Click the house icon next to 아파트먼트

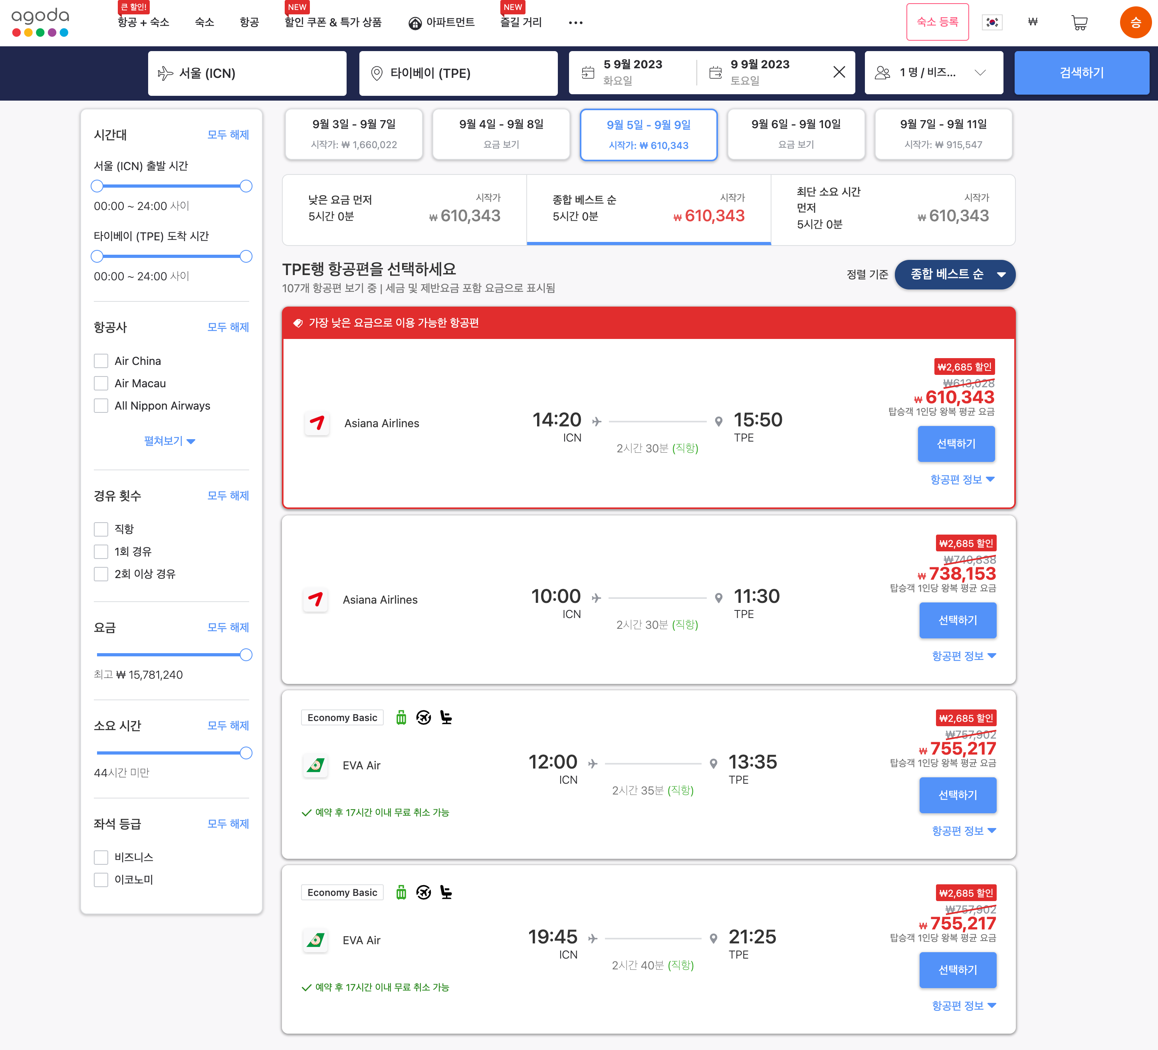tap(415, 23)
